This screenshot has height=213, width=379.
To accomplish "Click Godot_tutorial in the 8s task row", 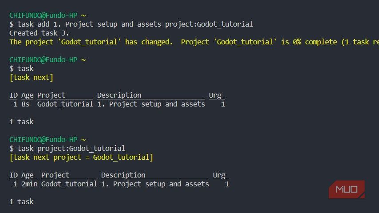I will click(65, 104).
